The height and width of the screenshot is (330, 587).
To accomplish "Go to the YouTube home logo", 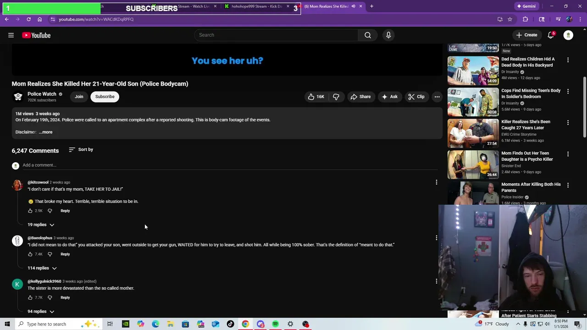I will [x=36, y=35].
